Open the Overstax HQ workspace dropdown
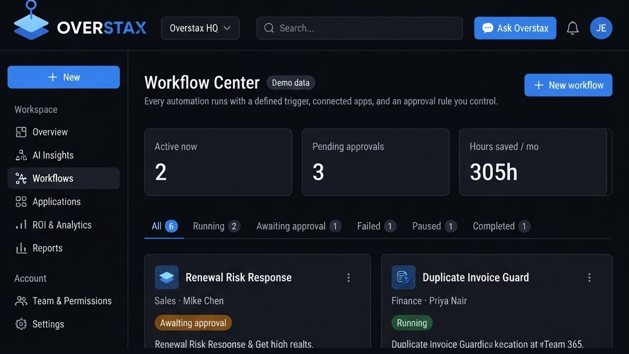Viewport: 629px width, 354px height. (200, 28)
